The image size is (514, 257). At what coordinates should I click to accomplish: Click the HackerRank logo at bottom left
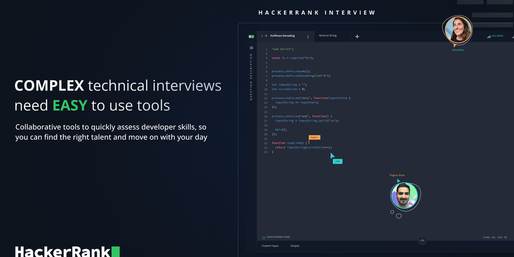tap(67, 251)
